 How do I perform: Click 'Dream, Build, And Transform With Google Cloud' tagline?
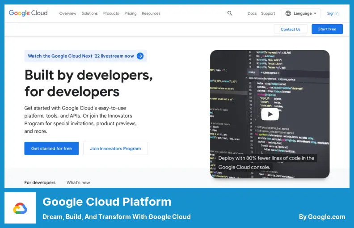[117, 217]
